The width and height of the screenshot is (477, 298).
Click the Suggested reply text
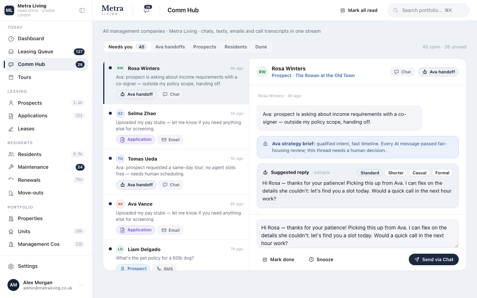(357, 191)
